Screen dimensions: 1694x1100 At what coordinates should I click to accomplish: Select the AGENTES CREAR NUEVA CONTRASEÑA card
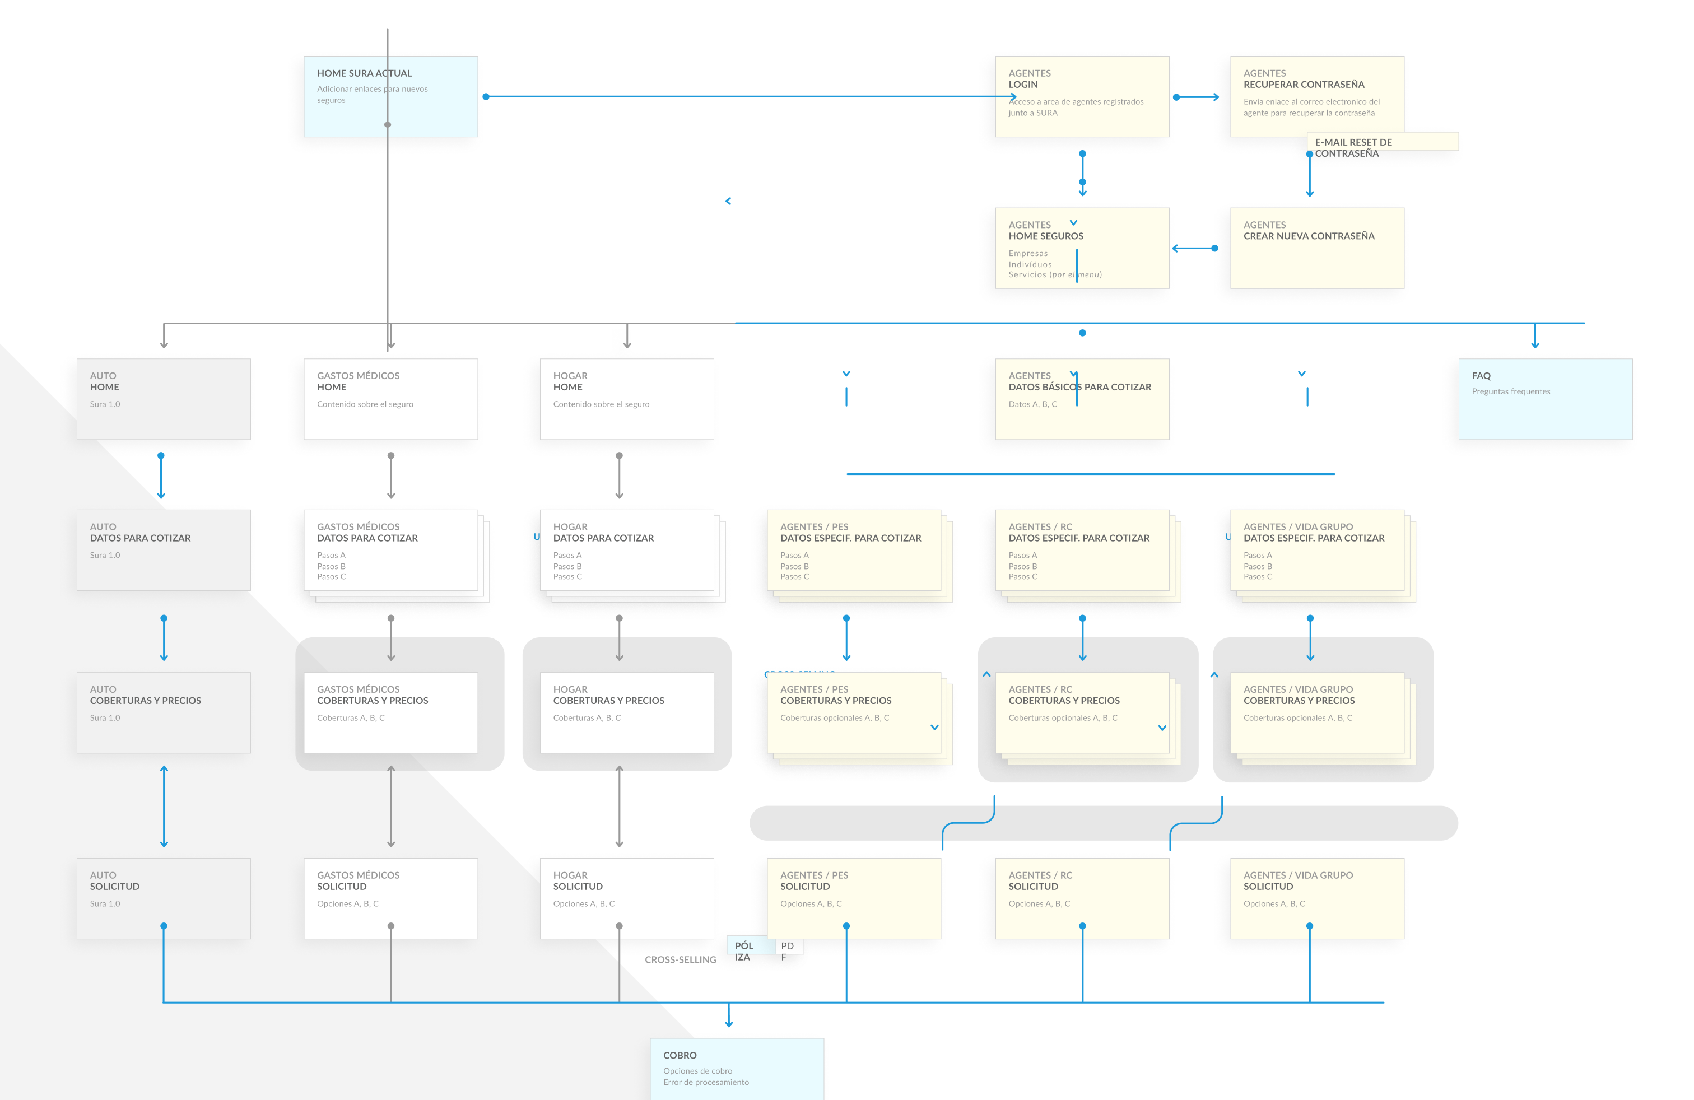pyautogui.click(x=1317, y=248)
